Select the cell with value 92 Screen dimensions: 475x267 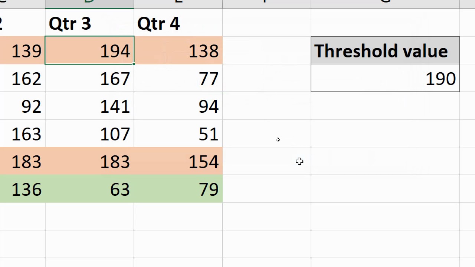coord(22,106)
